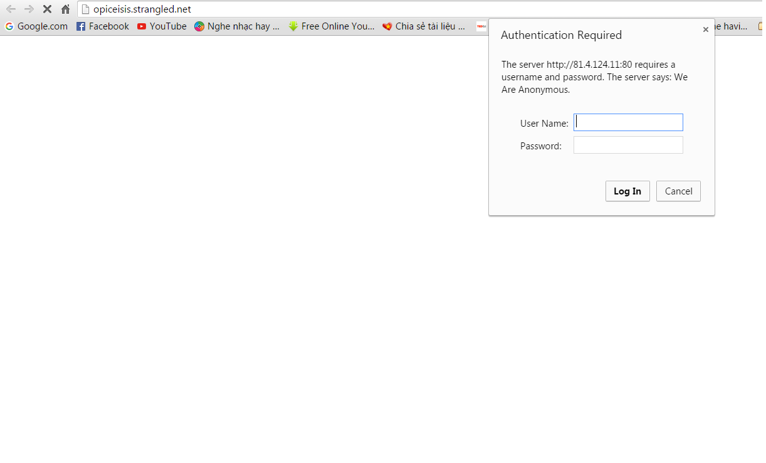Go to the browser home page
The width and height of the screenshot is (766, 463).
pyautogui.click(x=65, y=9)
